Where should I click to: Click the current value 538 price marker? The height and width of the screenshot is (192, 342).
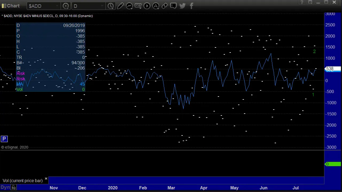pos(333,69)
